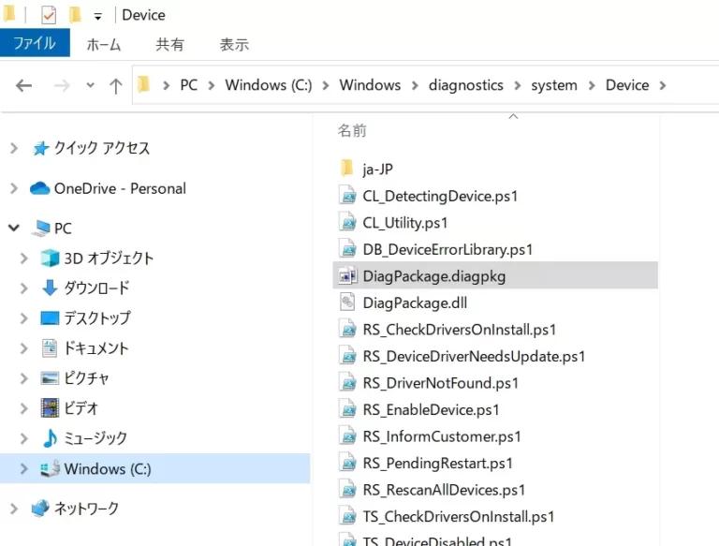Select the ja-JP folder icon
719x546 pixels.
(347, 169)
